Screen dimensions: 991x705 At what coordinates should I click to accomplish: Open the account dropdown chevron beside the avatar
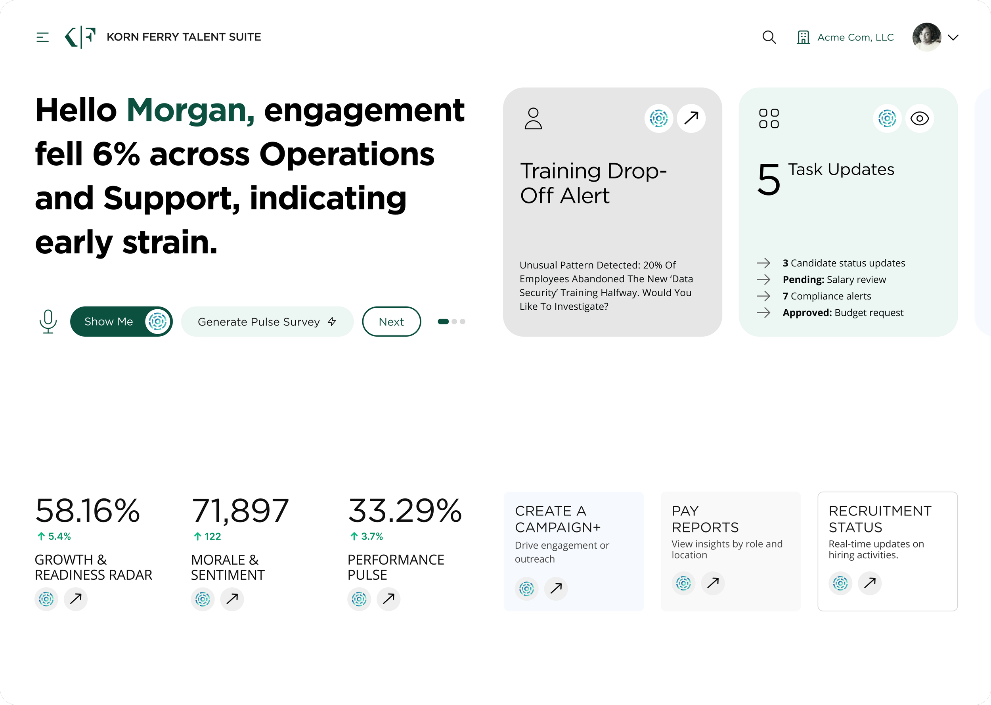(953, 38)
